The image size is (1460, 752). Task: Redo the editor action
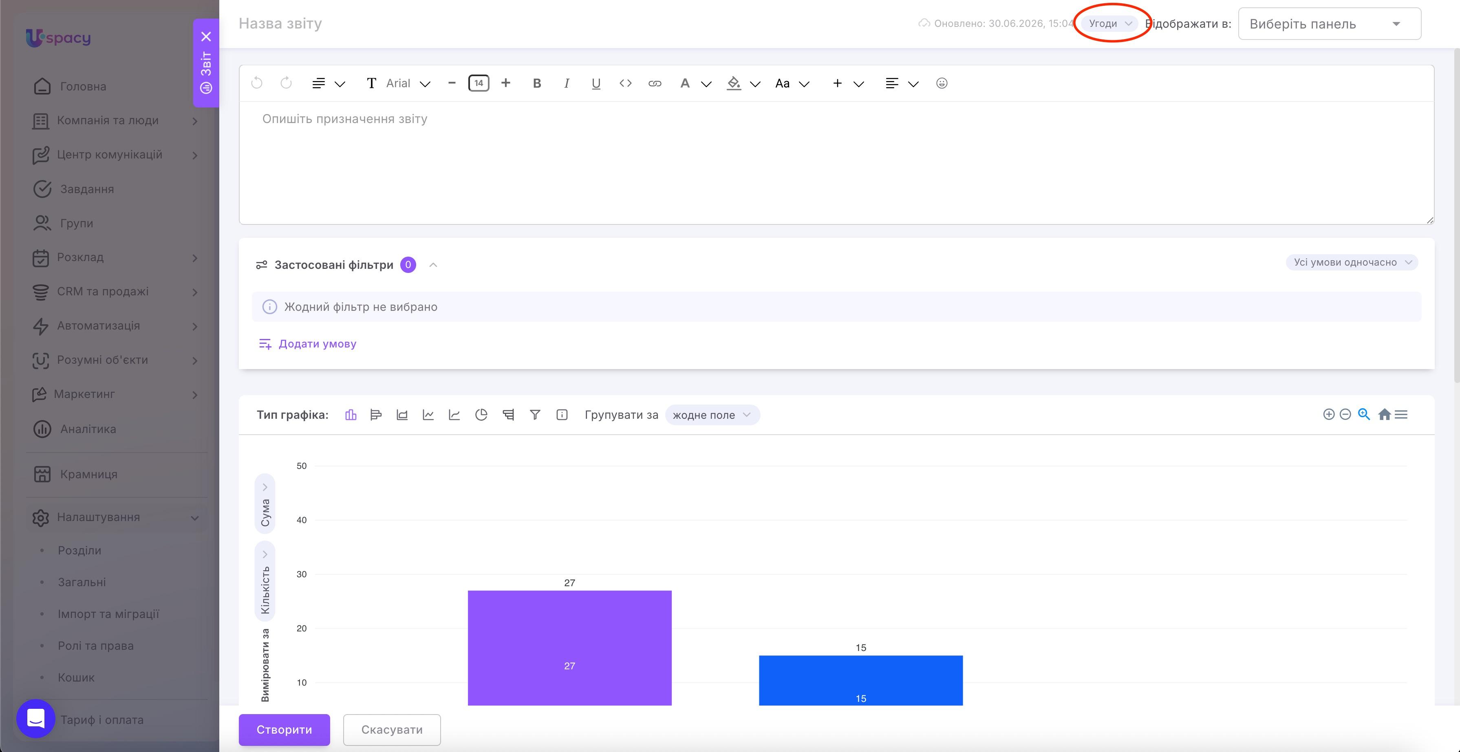[x=286, y=83]
